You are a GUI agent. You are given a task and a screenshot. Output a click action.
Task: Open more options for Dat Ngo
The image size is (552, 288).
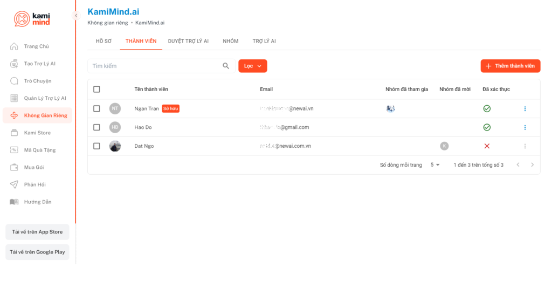click(525, 146)
